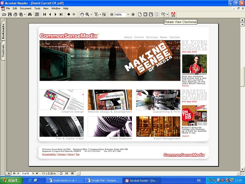Set the Actual Size page view
Screen dimensions: 245x184
click(140, 14)
